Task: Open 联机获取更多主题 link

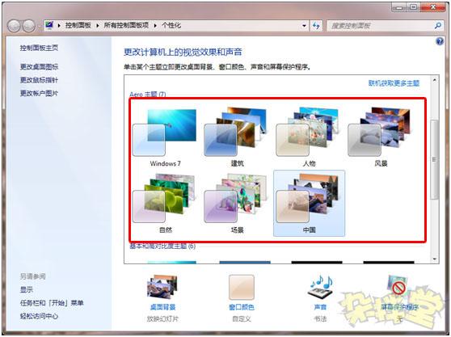Action: (x=394, y=83)
